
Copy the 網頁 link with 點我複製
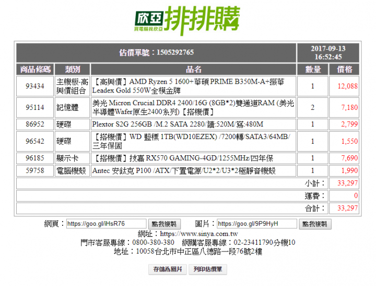click(x=164, y=224)
